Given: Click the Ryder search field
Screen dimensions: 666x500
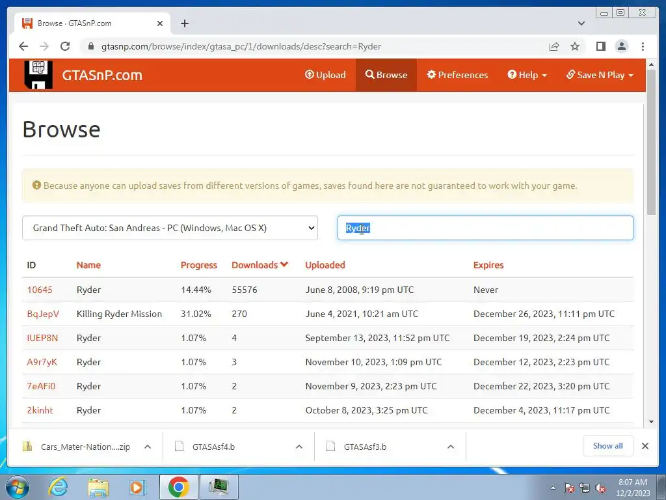Looking at the screenshot, I should pyautogui.click(x=485, y=228).
